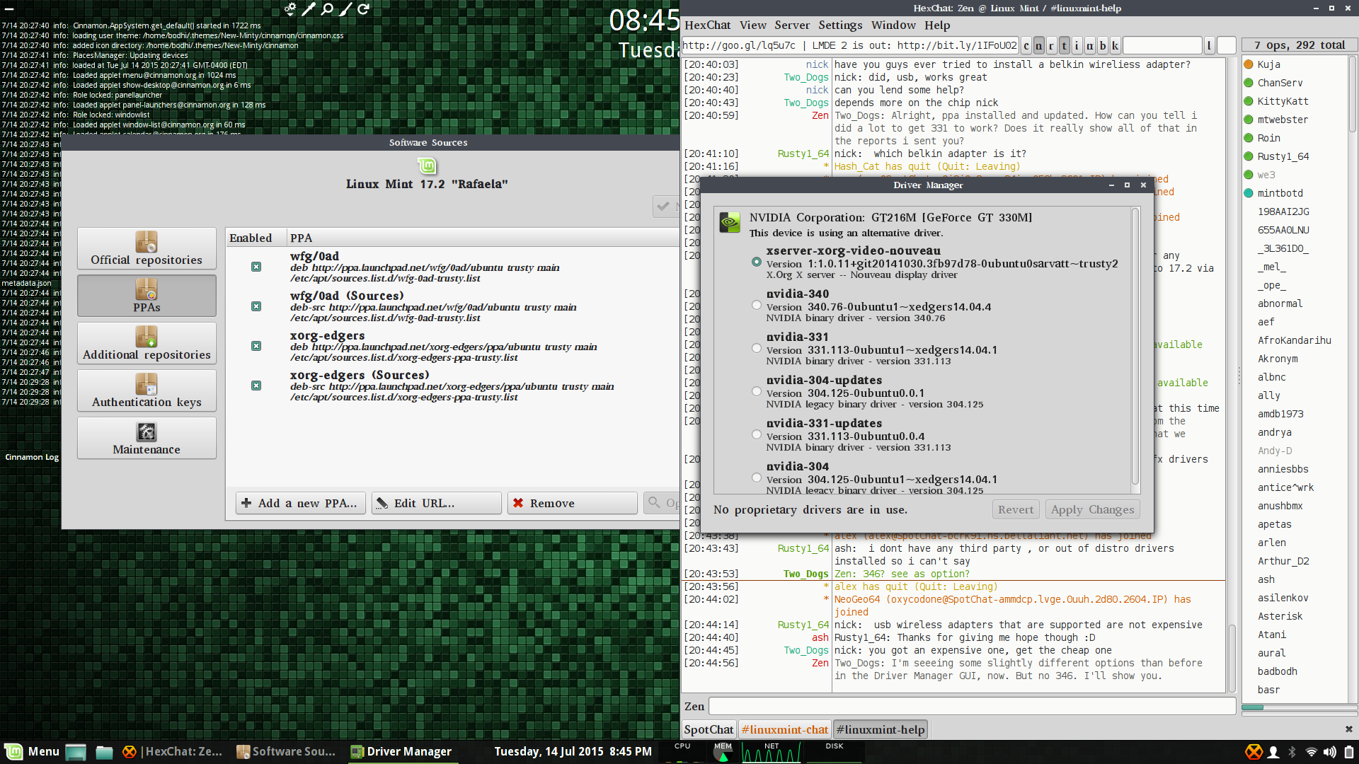Switch to the #linuxmint-help tab
The height and width of the screenshot is (764, 1359).
pos(881,729)
